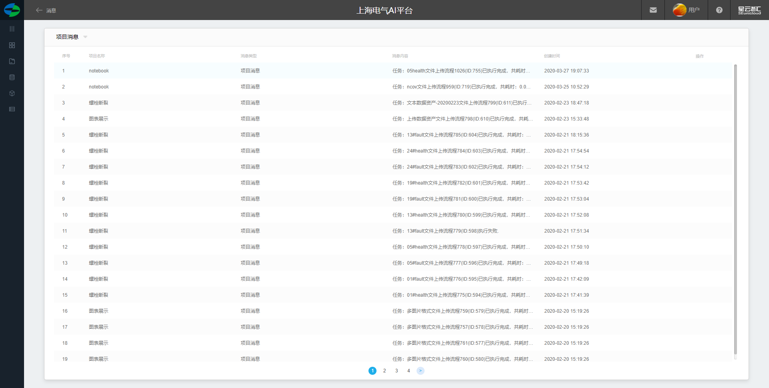Click timestamp 2020-02-21 18:15:36
Image resolution: width=769 pixels, height=388 pixels.
click(566, 135)
